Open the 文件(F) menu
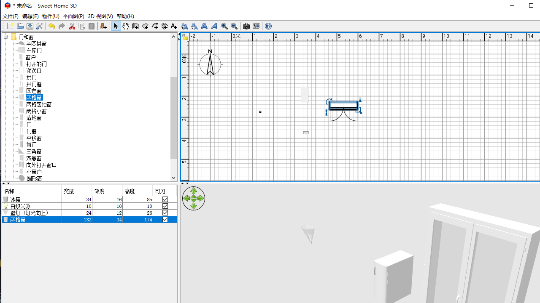 tap(11, 16)
